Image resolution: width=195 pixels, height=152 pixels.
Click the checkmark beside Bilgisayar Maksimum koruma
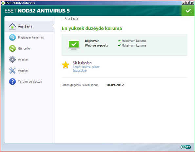click(119, 41)
